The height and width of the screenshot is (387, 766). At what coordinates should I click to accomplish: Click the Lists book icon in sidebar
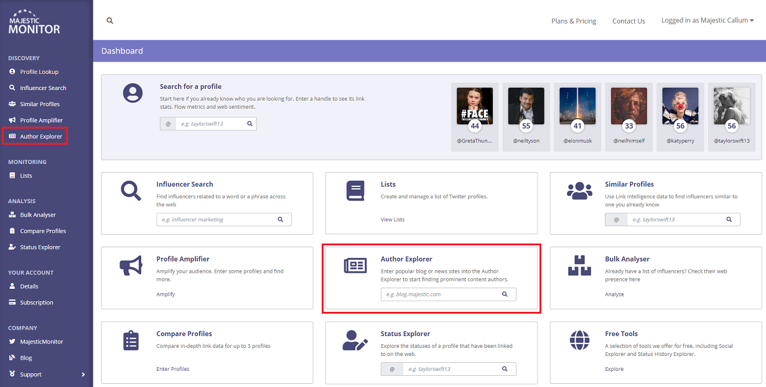[12, 175]
